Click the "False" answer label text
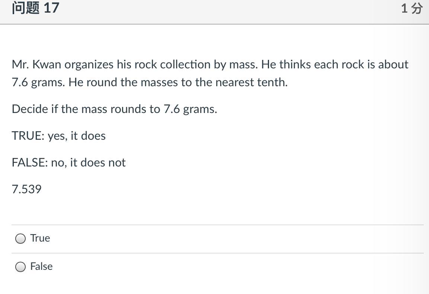 (41, 266)
